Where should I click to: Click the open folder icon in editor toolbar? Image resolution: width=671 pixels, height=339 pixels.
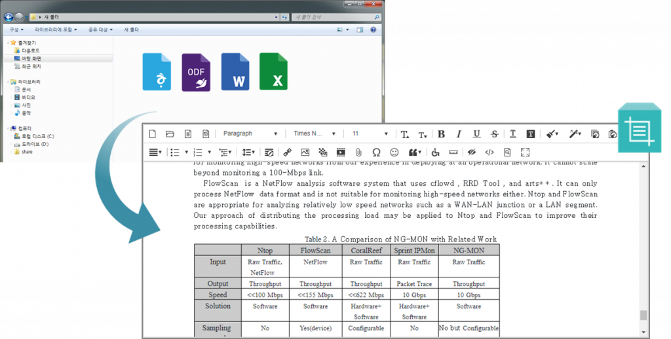point(170,134)
